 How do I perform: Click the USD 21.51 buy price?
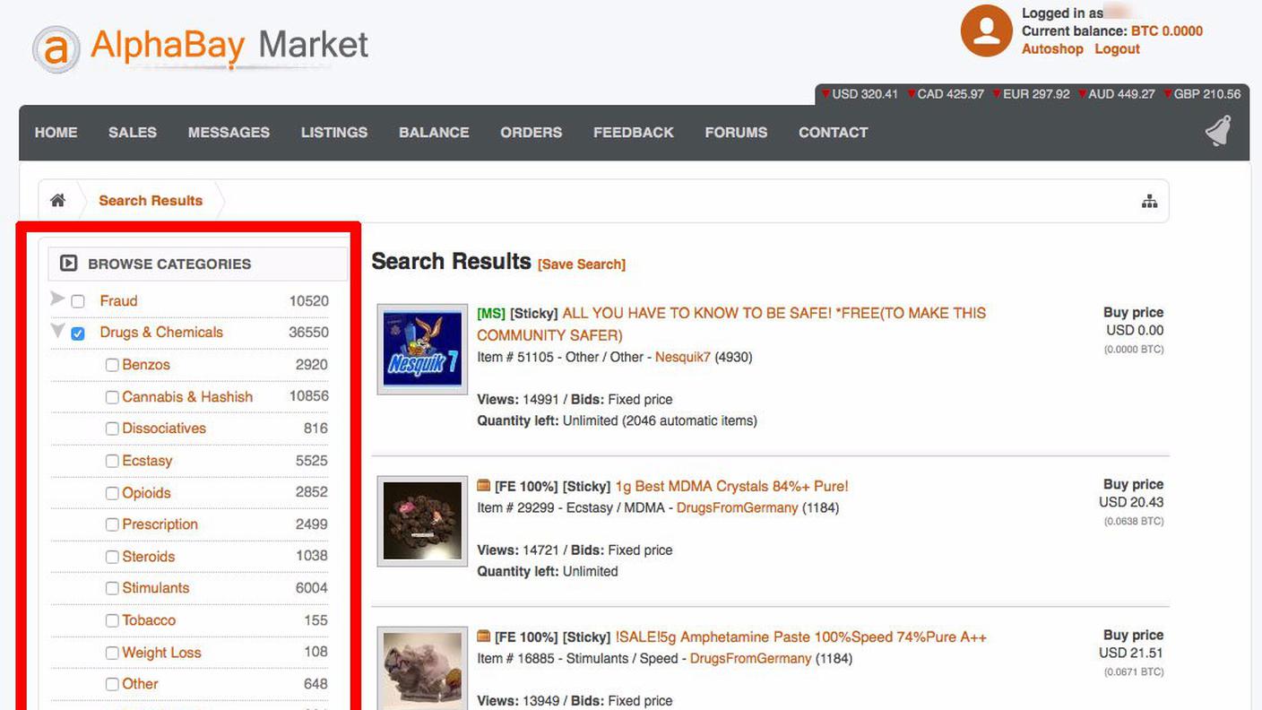(1131, 653)
